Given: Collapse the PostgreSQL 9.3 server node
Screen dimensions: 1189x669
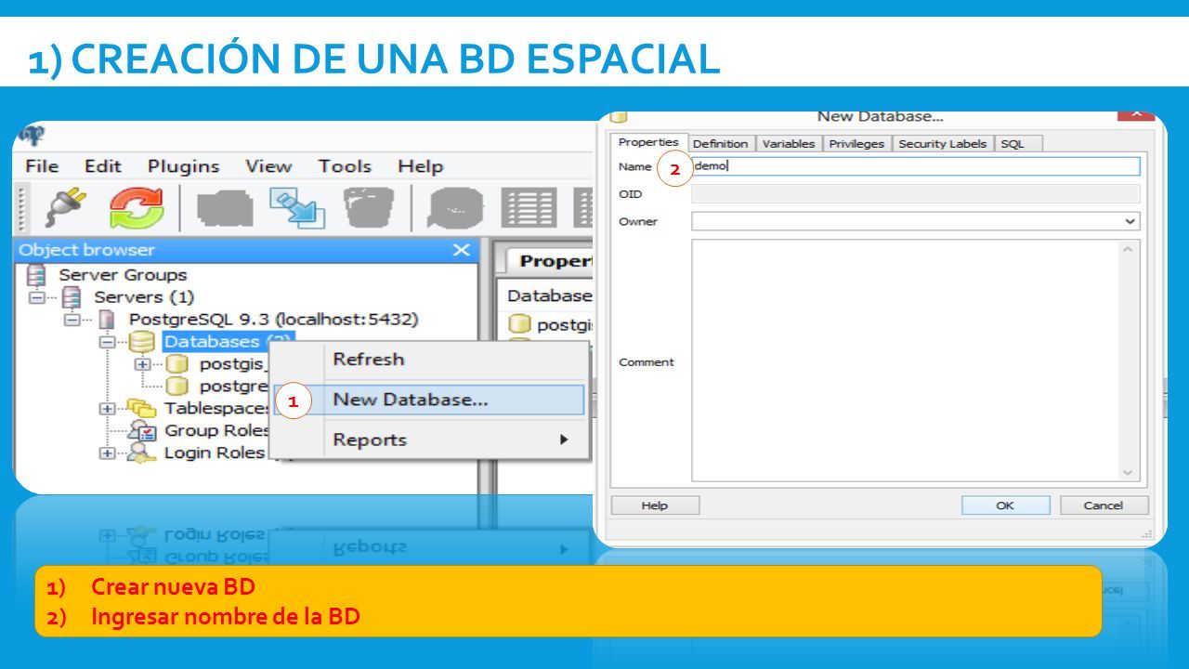Looking at the screenshot, I should coord(72,321).
